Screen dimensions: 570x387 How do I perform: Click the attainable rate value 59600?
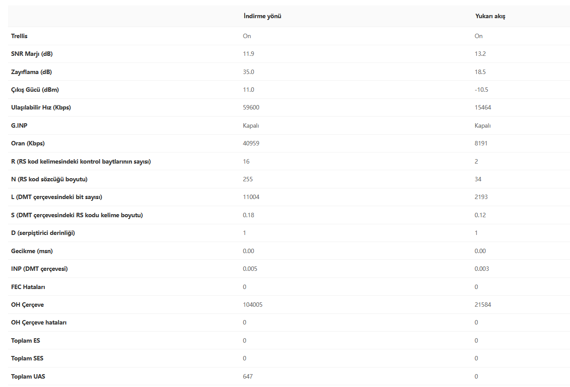pos(251,107)
